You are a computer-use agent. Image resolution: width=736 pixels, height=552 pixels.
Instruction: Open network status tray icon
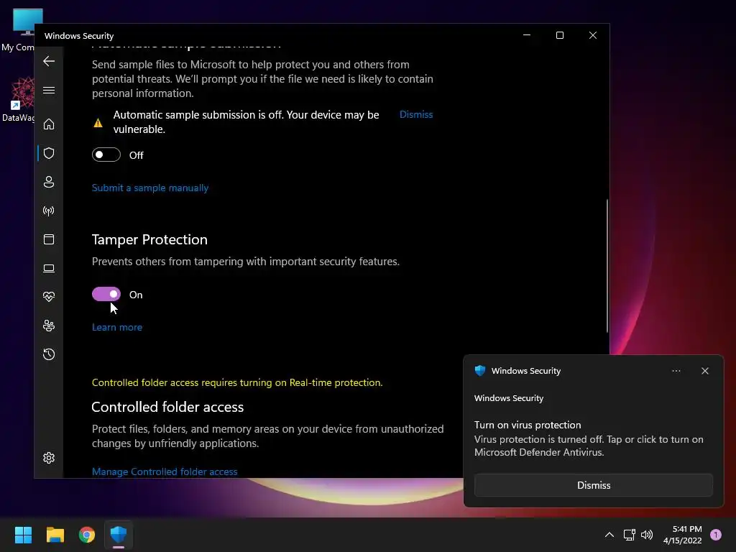(629, 535)
